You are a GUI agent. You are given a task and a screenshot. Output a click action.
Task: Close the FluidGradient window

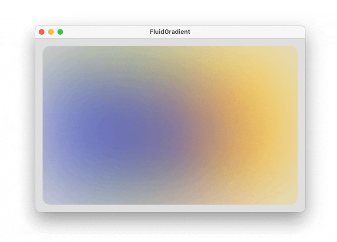pyautogui.click(x=42, y=32)
